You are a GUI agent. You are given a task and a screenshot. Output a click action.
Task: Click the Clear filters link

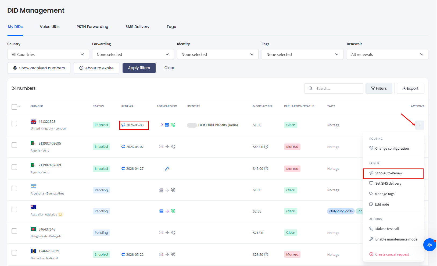(x=170, y=68)
